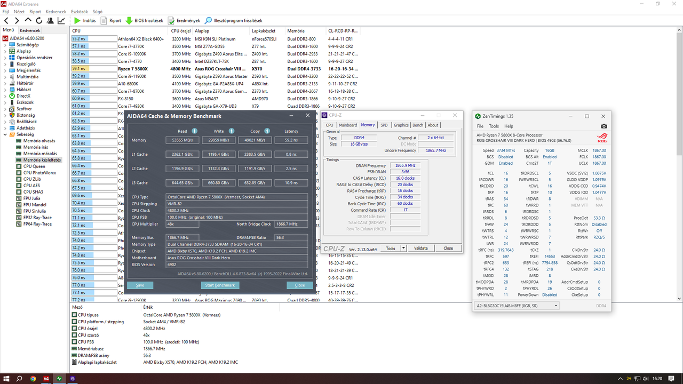Click Close button in CPU-Z
This screenshot has height=384, width=683.
click(x=448, y=248)
